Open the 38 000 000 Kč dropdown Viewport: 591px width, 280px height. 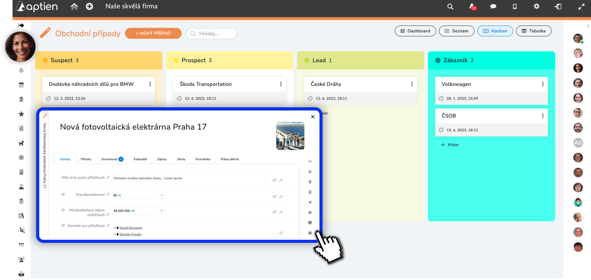162,211
